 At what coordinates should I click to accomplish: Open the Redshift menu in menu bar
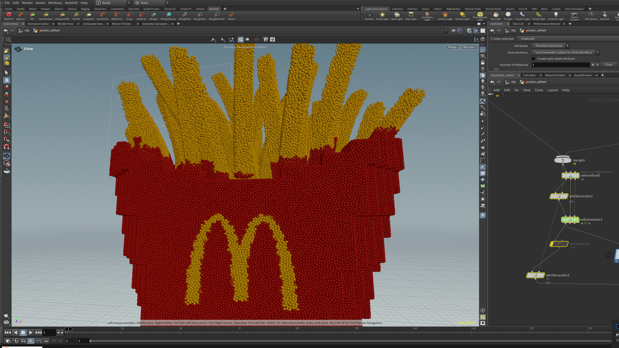pos(71,3)
